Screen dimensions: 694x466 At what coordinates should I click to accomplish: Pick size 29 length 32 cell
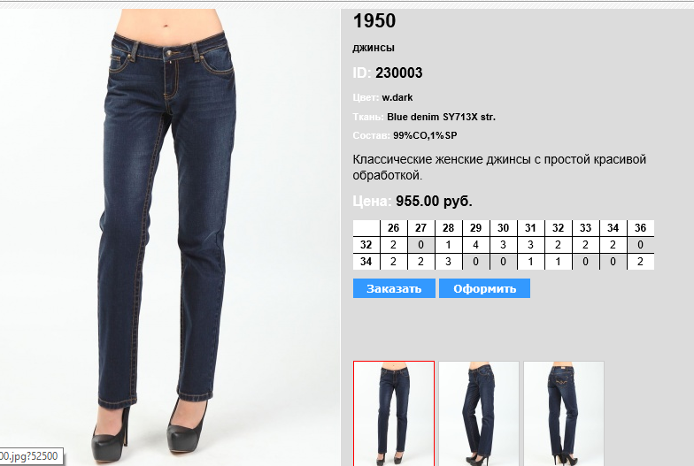[476, 245]
